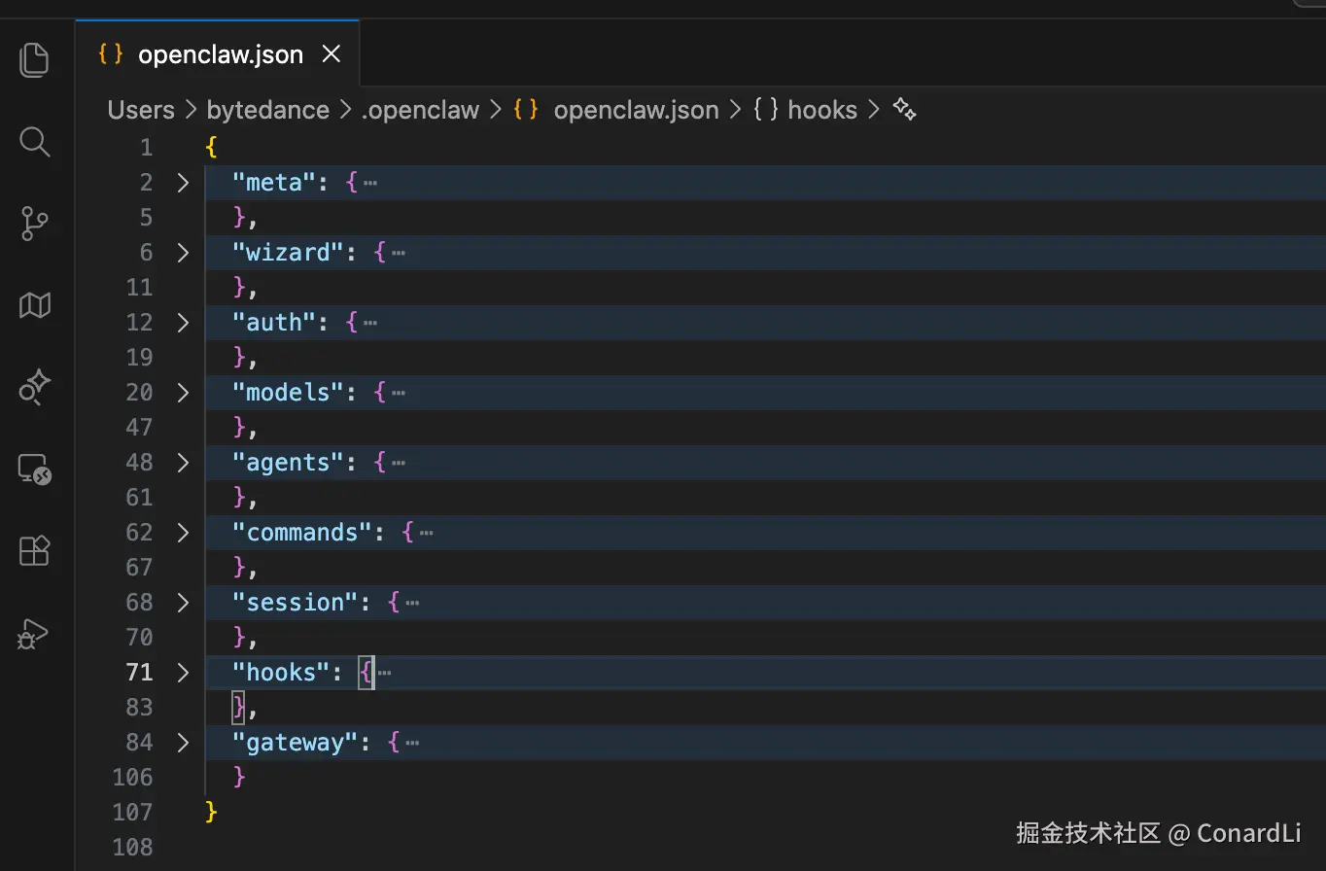Open the Source Control view
1326x871 pixels.
[x=34, y=224]
